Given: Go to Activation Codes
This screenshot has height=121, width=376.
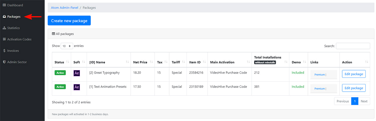Looking at the screenshot, I should 17,39.
